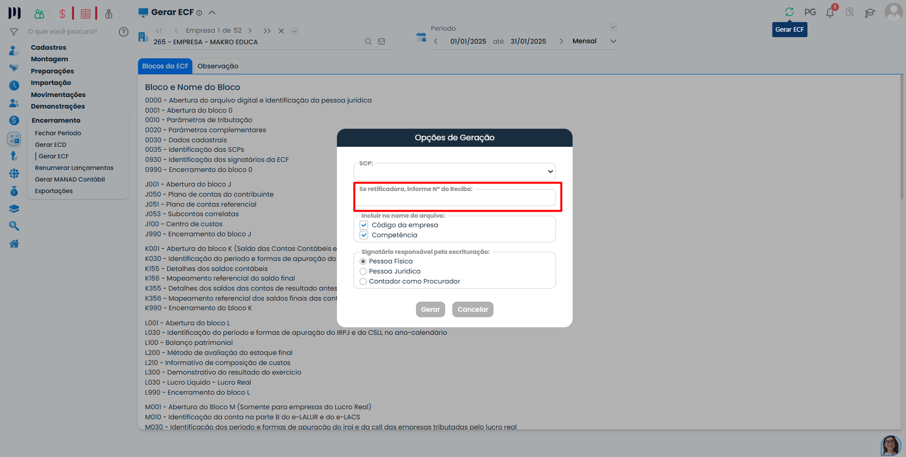
Task: Click the PG icon in the header
Action: pos(810,12)
